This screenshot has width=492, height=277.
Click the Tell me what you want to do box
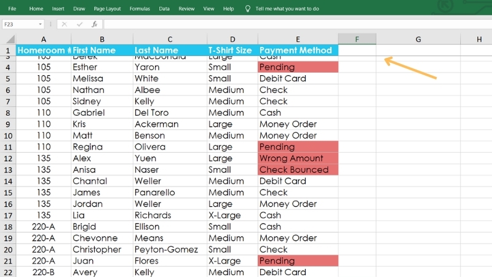(x=287, y=9)
